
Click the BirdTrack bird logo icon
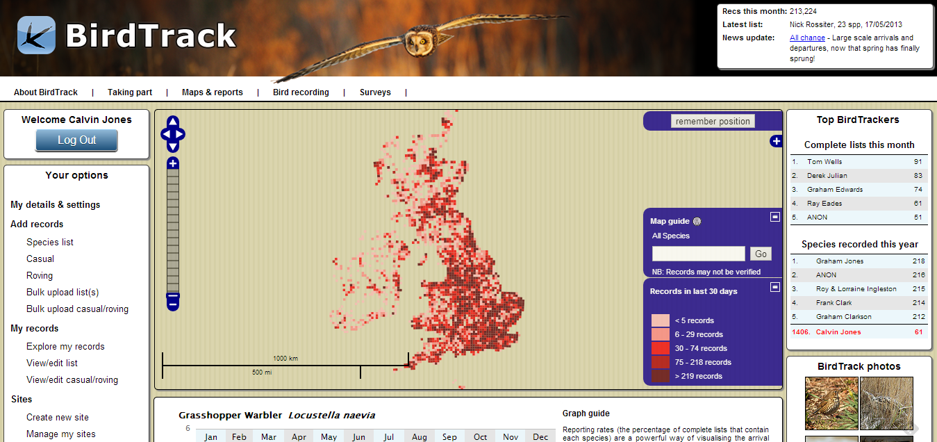pos(36,35)
